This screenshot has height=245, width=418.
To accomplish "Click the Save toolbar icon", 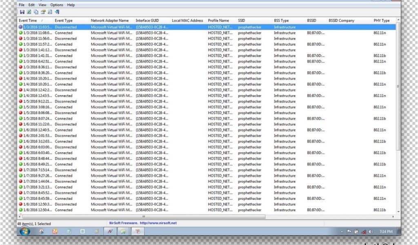I will [x=22, y=12].
